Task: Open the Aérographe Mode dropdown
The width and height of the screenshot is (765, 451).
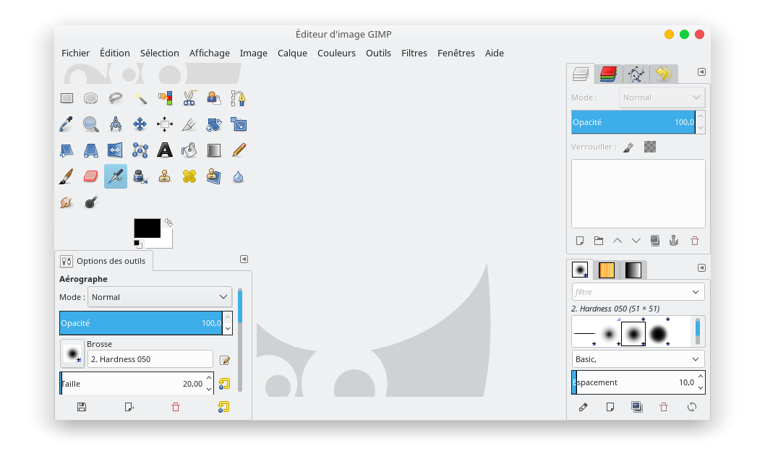Action: [160, 297]
